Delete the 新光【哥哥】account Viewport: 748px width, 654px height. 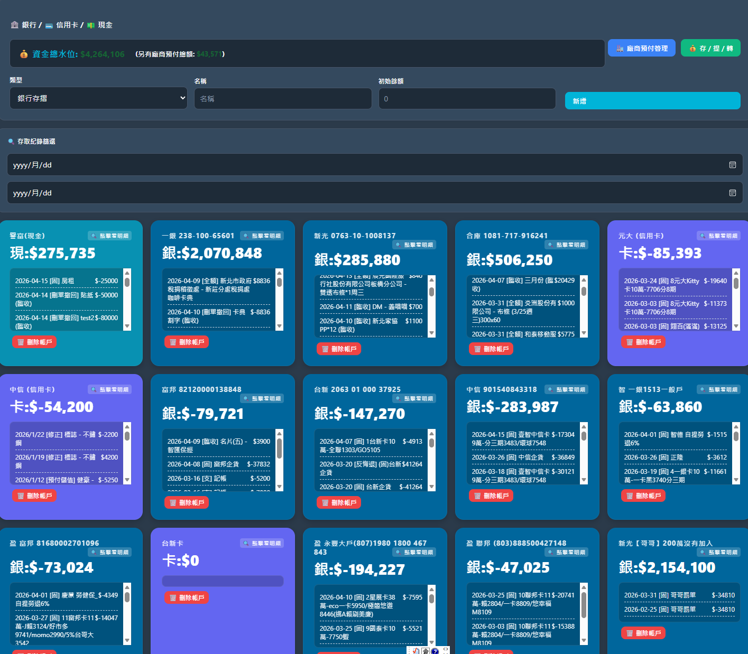644,633
